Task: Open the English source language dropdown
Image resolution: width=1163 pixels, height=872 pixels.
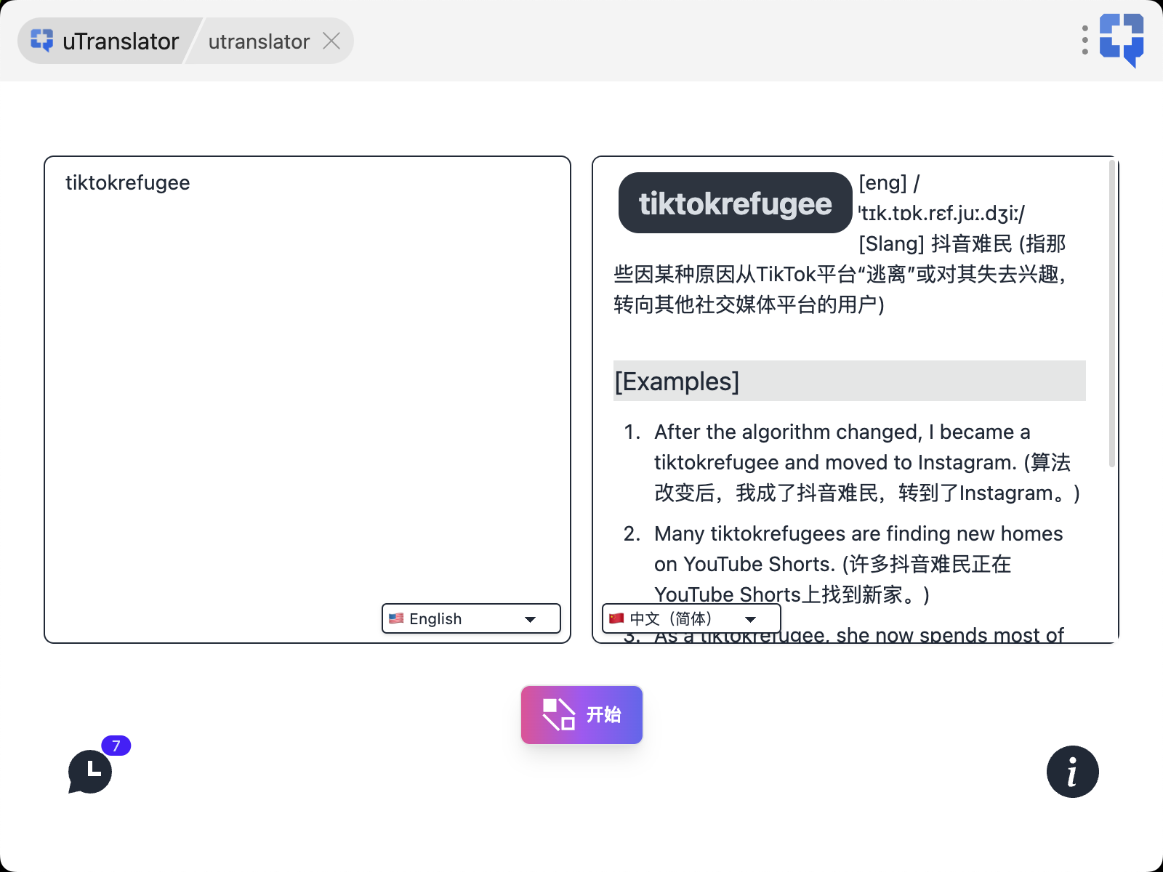Action: 471,618
